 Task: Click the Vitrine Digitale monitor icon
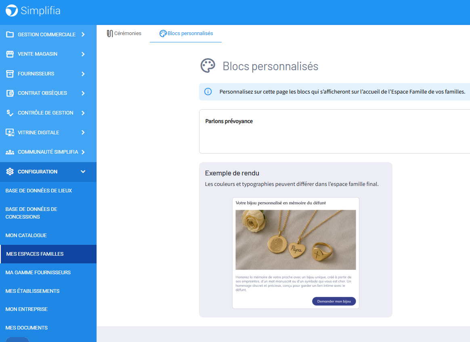coord(10,132)
